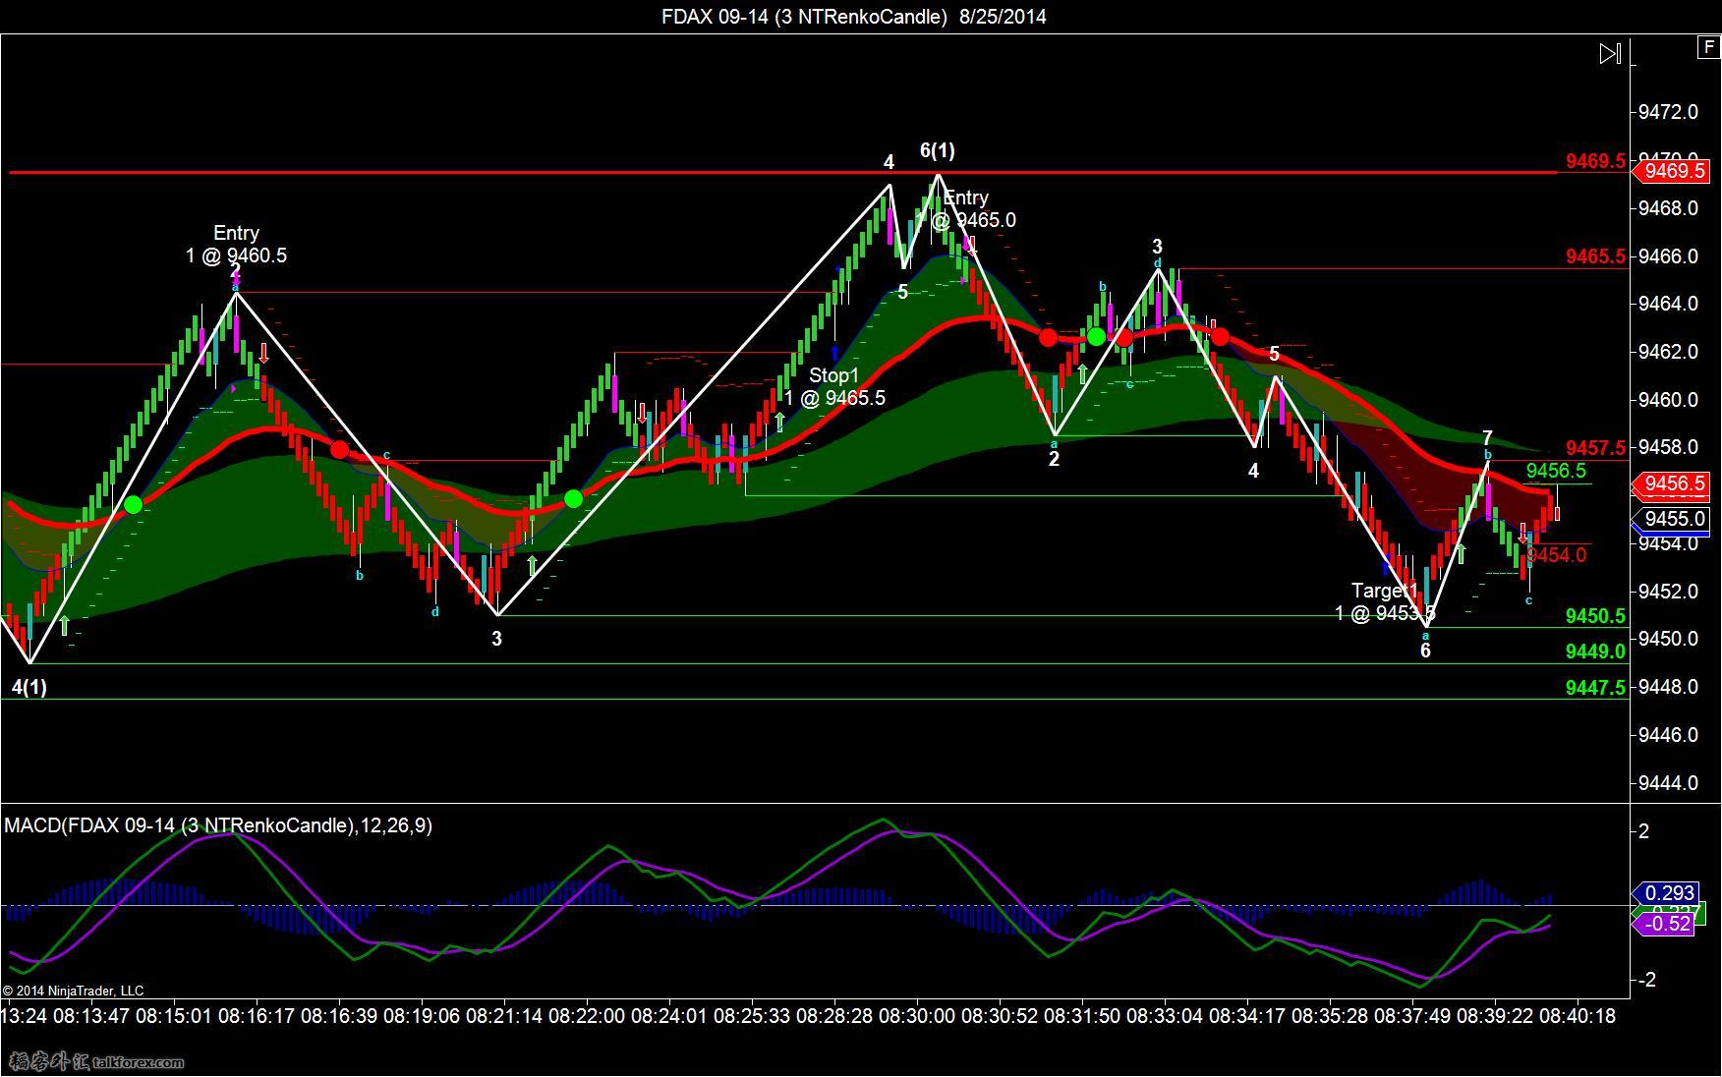Click the 9444.0 price axis label
This screenshot has width=1722, height=1077.
[1668, 783]
